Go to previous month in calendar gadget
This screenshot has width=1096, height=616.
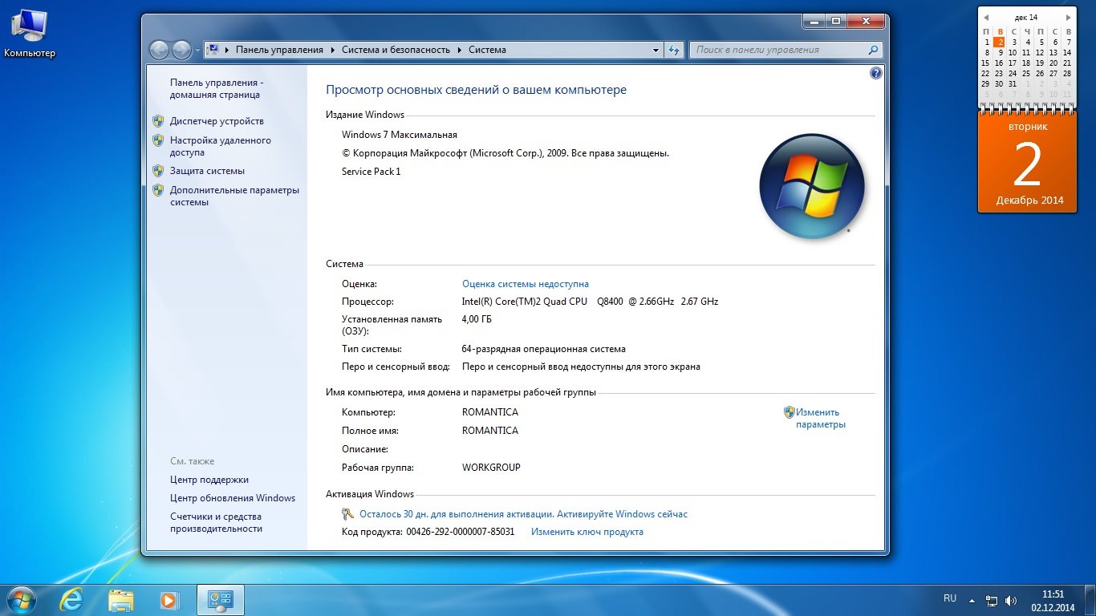click(986, 17)
